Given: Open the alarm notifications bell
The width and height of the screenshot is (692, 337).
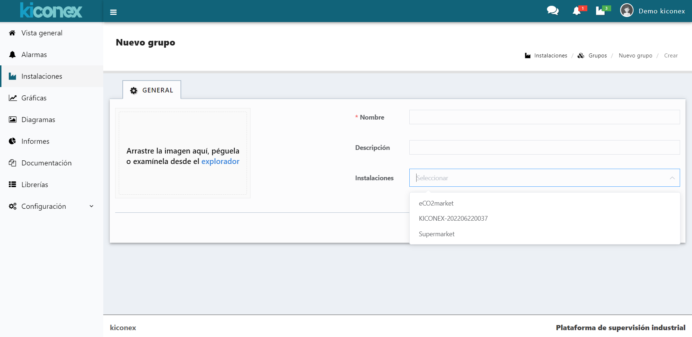Looking at the screenshot, I should pyautogui.click(x=576, y=11).
